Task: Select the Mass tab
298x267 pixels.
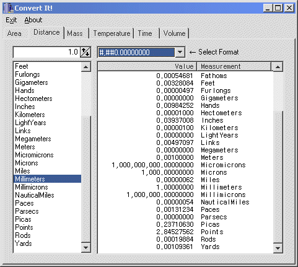Action: (x=75, y=33)
